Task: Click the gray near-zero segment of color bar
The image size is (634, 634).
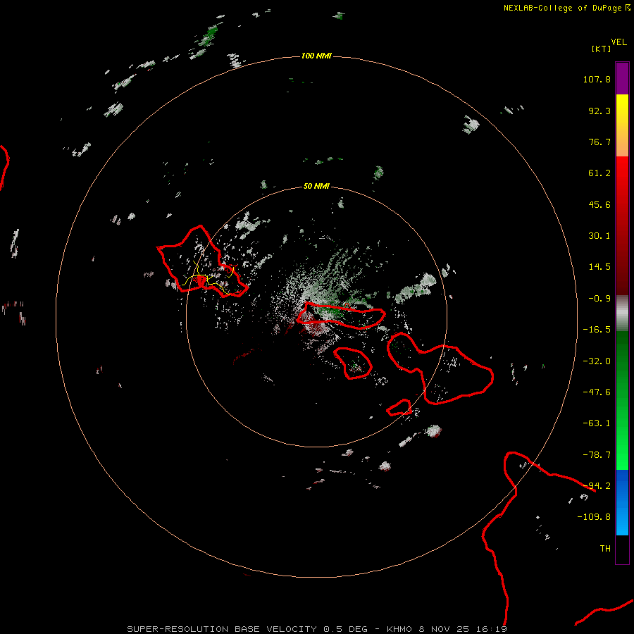Action: (622, 313)
